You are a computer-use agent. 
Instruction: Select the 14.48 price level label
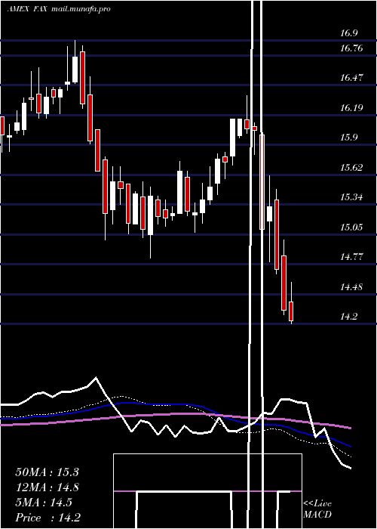[x=351, y=287]
